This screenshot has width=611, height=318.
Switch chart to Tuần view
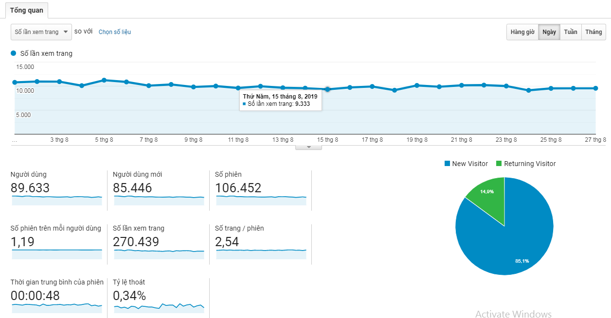click(x=570, y=32)
